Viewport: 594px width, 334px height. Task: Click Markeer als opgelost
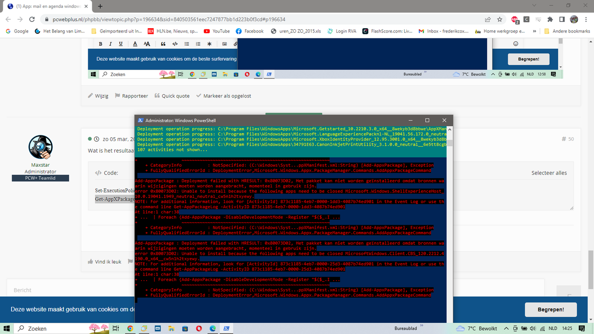click(x=224, y=96)
